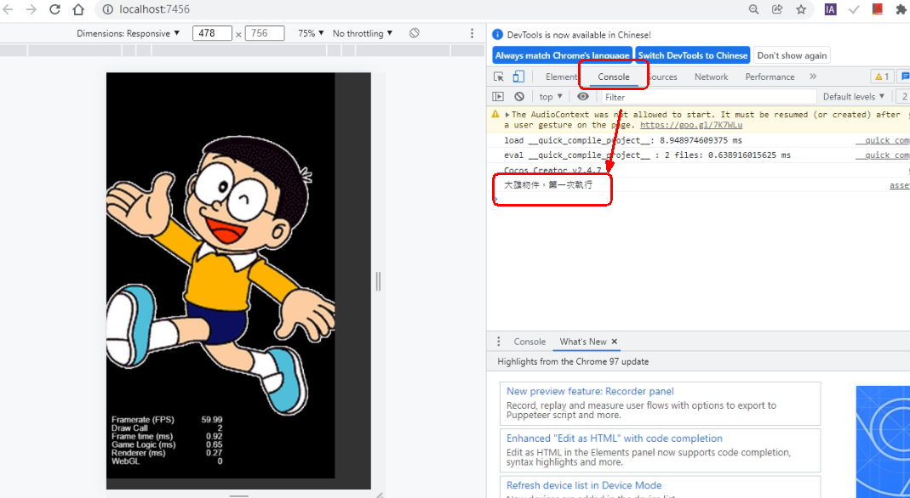
Task: Open the zoom magnifier in address bar
Action: [x=753, y=9]
